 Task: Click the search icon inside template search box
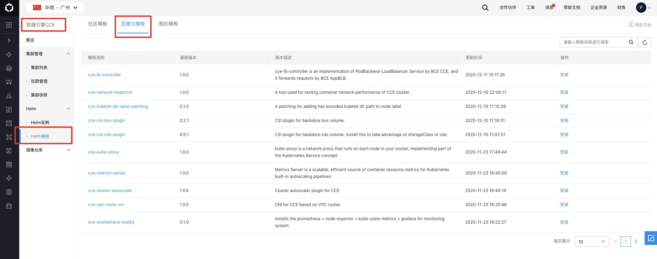[631, 42]
